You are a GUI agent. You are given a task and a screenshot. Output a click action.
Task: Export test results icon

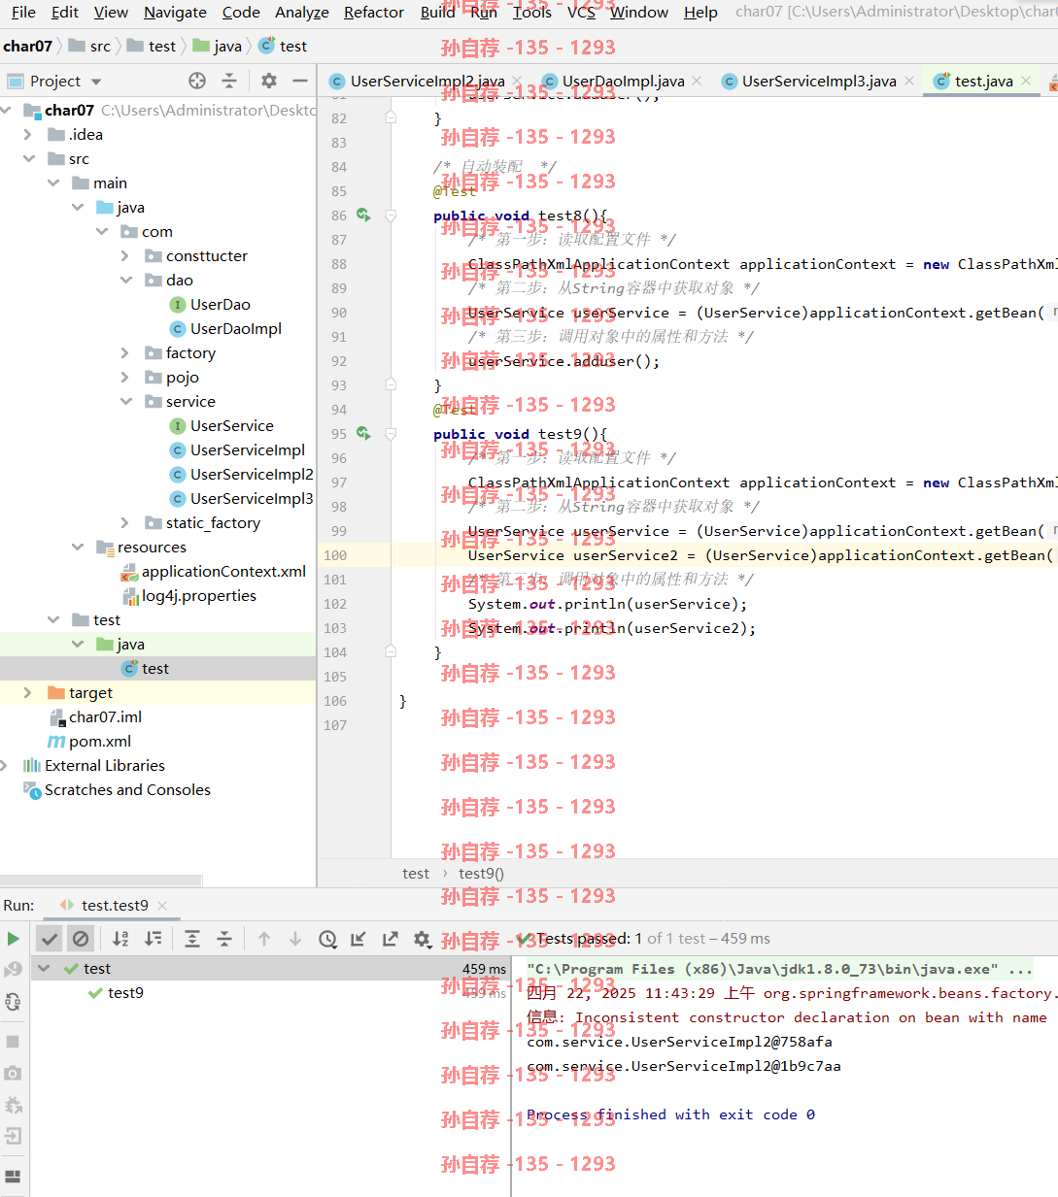tap(391, 939)
